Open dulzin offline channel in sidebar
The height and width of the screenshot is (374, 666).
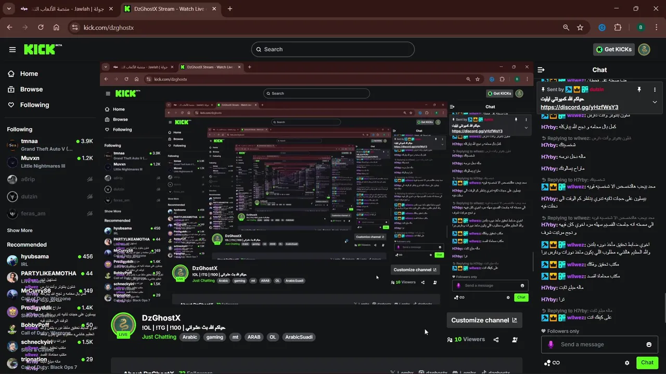point(50,196)
